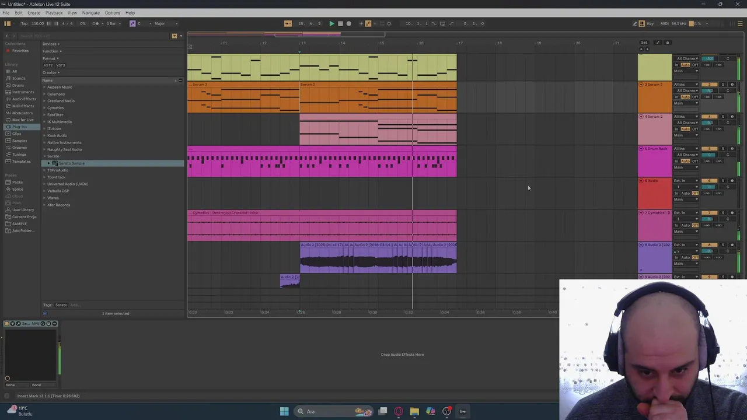Toggle the Punch-In switch icon
747x420 pixels.
[434, 23]
